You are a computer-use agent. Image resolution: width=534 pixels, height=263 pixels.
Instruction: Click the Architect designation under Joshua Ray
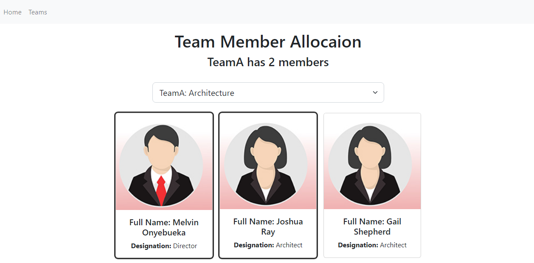click(289, 245)
